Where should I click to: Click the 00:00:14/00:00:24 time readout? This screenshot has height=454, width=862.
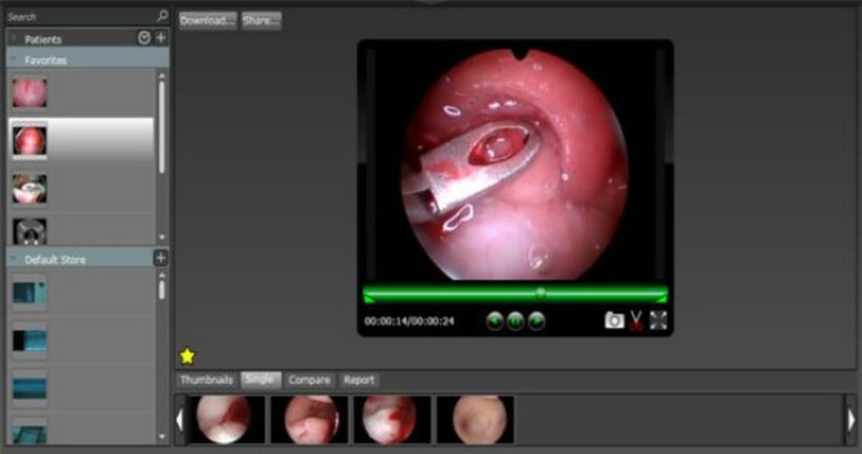coord(410,321)
